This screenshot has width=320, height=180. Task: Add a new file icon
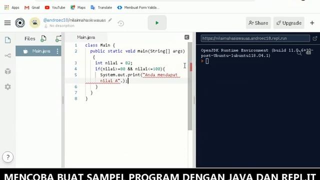click(x=43, y=38)
